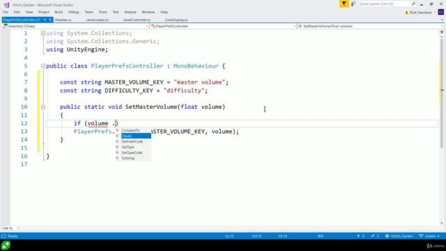Click the scroll down arrow of editor scrollbar

442,223
